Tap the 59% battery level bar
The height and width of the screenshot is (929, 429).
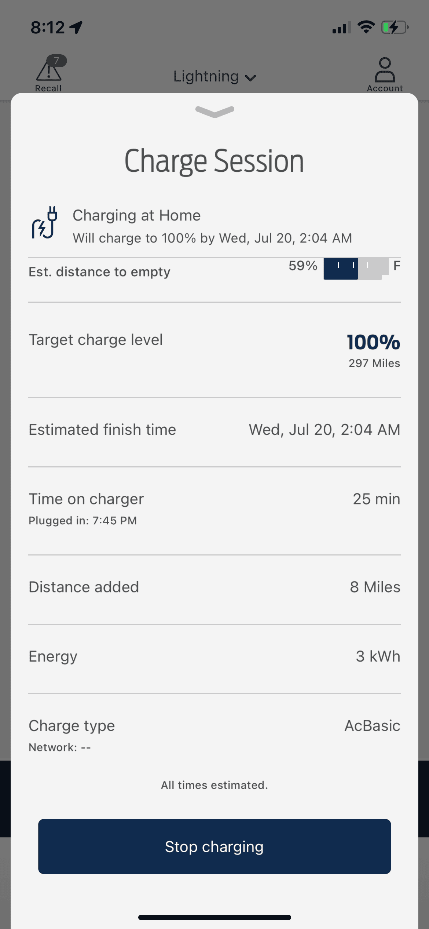(x=356, y=269)
